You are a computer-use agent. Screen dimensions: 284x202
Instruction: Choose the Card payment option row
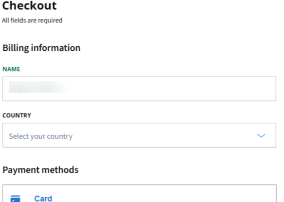click(x=139, y=195)
